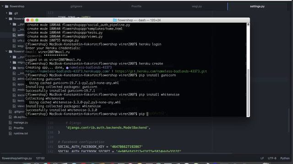Image resolution: width=293 pixels, height=164 pixels.
Task: Change the UTF-8 encoding selector
Action: 272,158
